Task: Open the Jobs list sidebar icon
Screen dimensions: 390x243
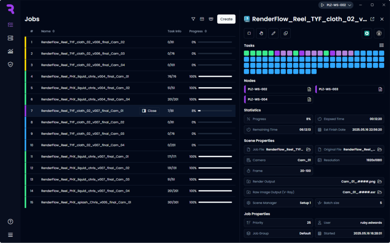Action: 10,25
